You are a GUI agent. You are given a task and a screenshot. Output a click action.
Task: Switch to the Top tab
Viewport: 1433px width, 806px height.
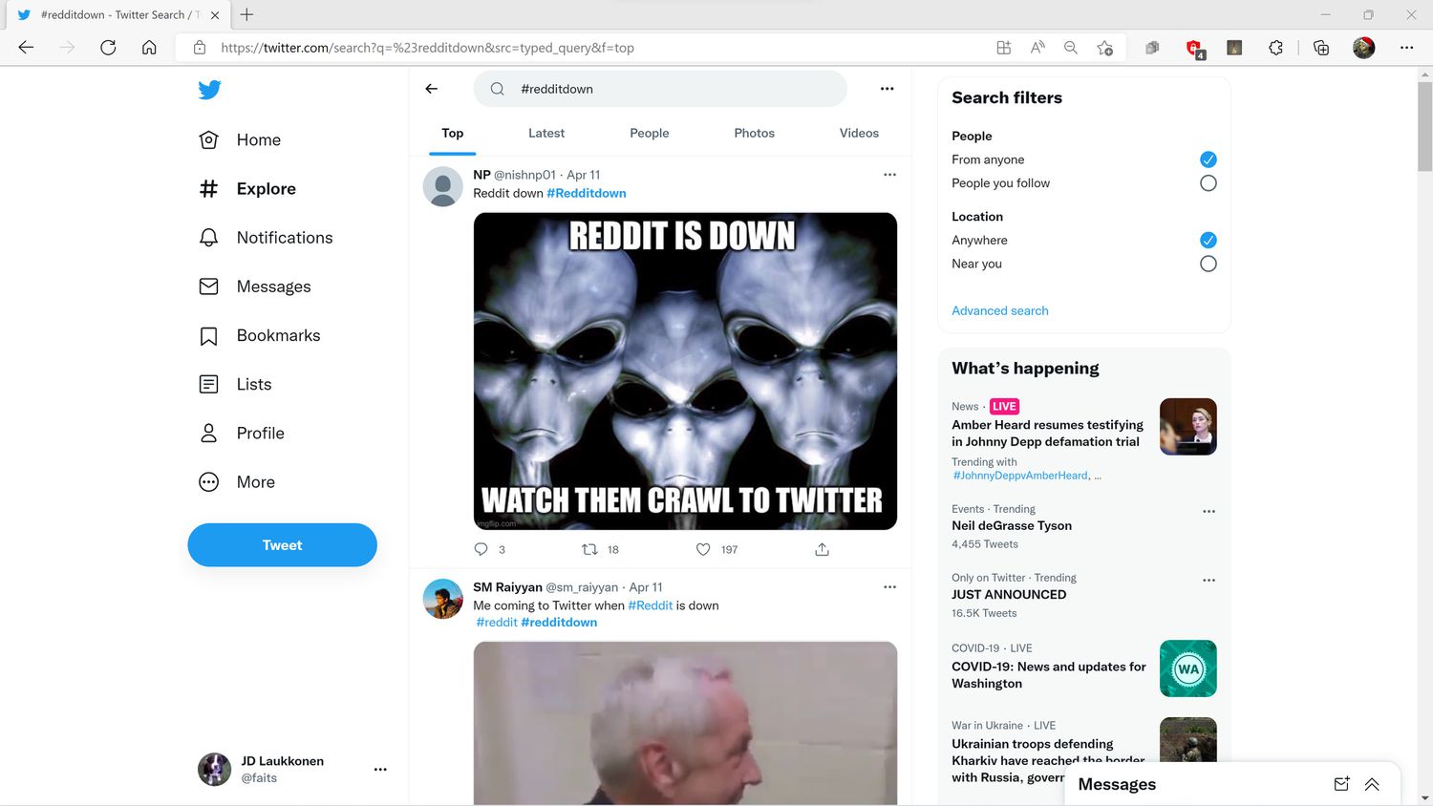click(453, 133)
